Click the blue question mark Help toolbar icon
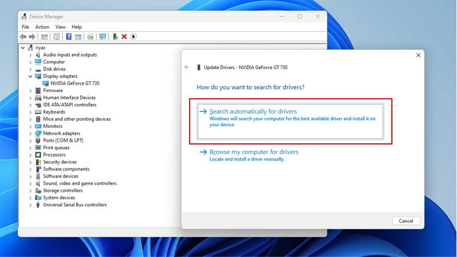 (x=69, y=37)
